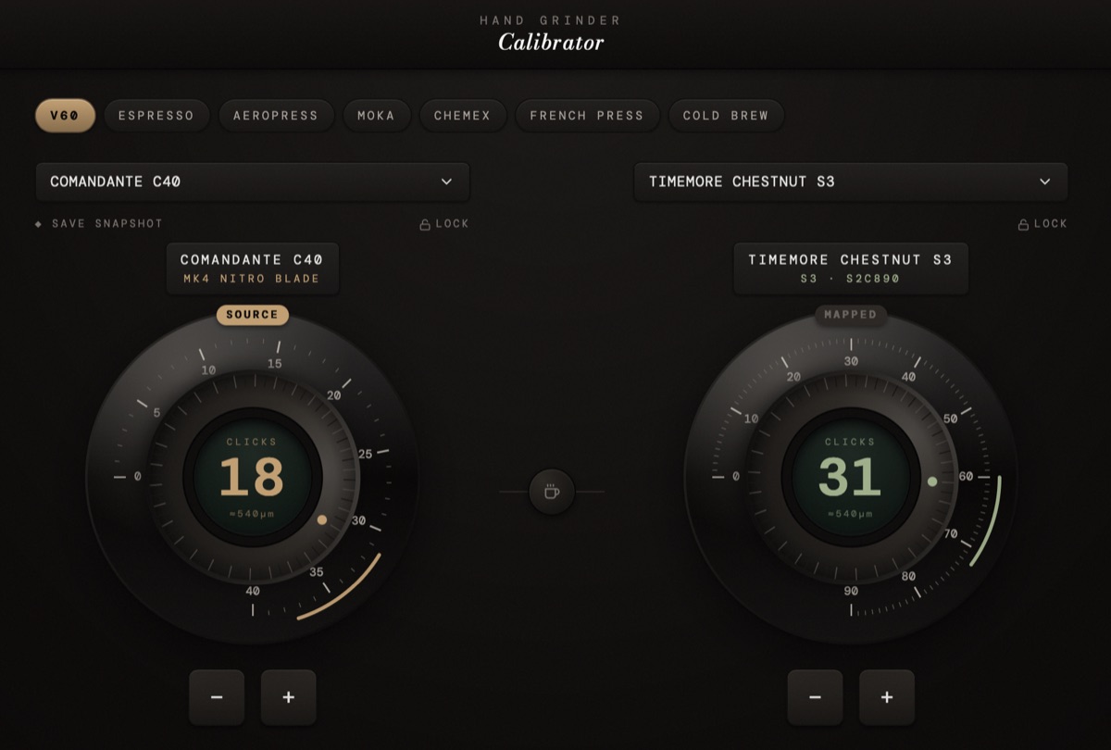The image size is (1111, 750).
Task: Click the 60 mark on Timemore dial
Action: pos(966,476)
